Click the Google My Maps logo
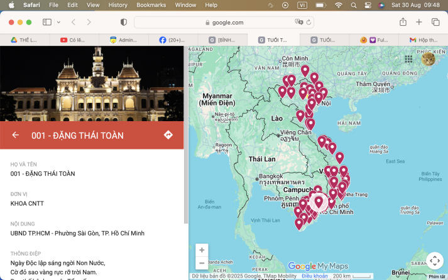 click(318, 266)
